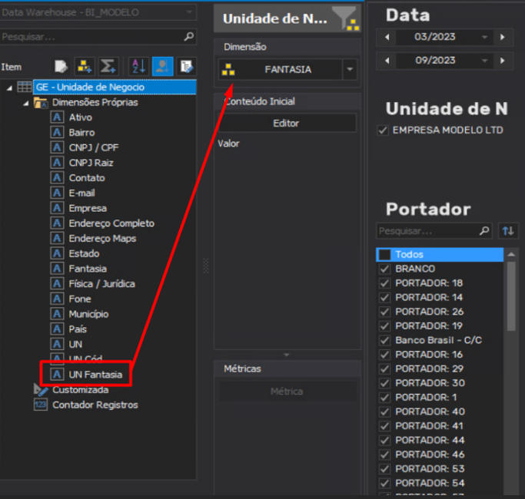
Task: Uncheck the BRANCO checkbox
Action: (384, 269)
